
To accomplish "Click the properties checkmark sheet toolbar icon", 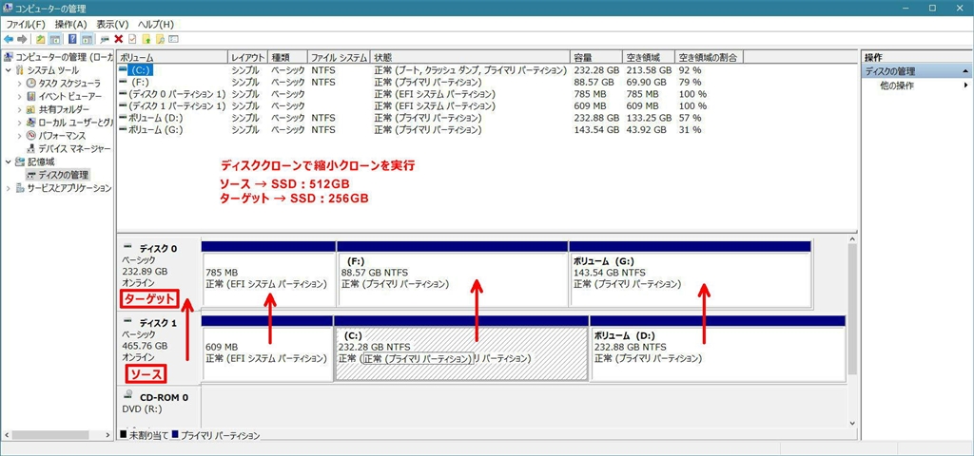I will [131, 39].
